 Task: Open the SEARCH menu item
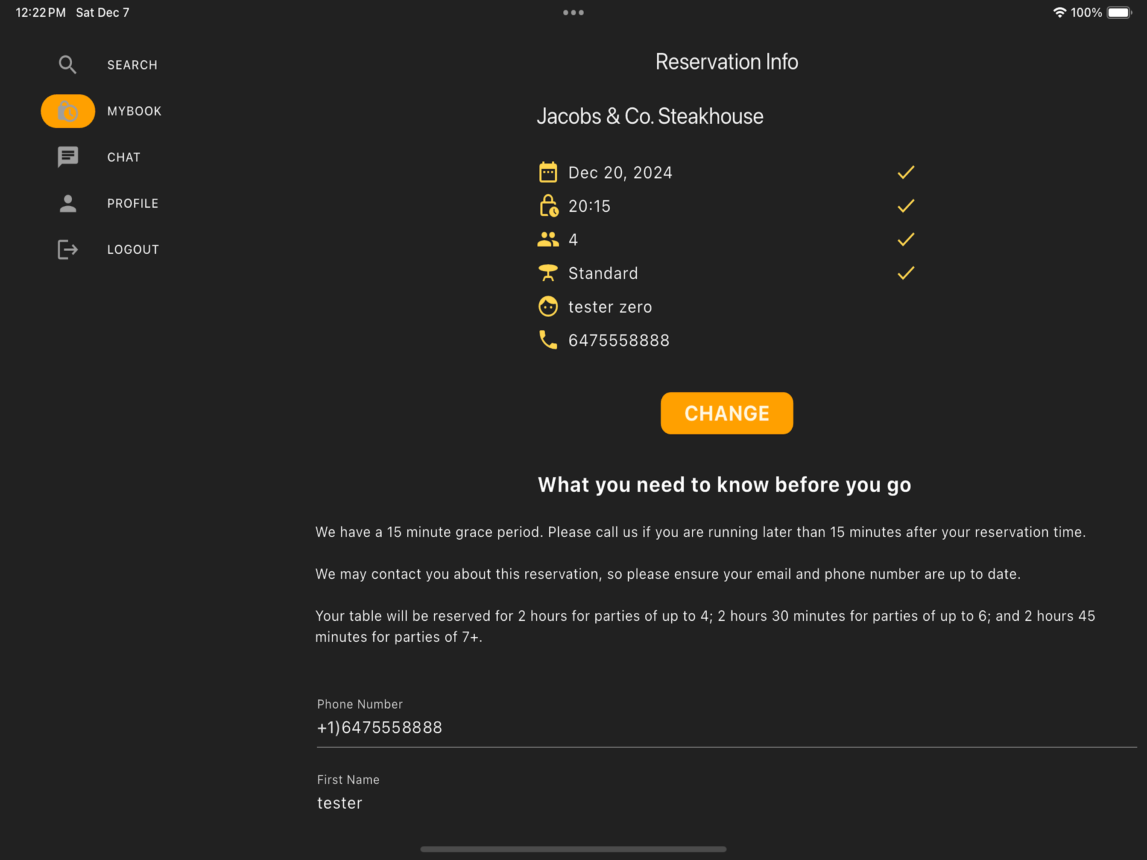pyautogui.click(x=132, y=65)
